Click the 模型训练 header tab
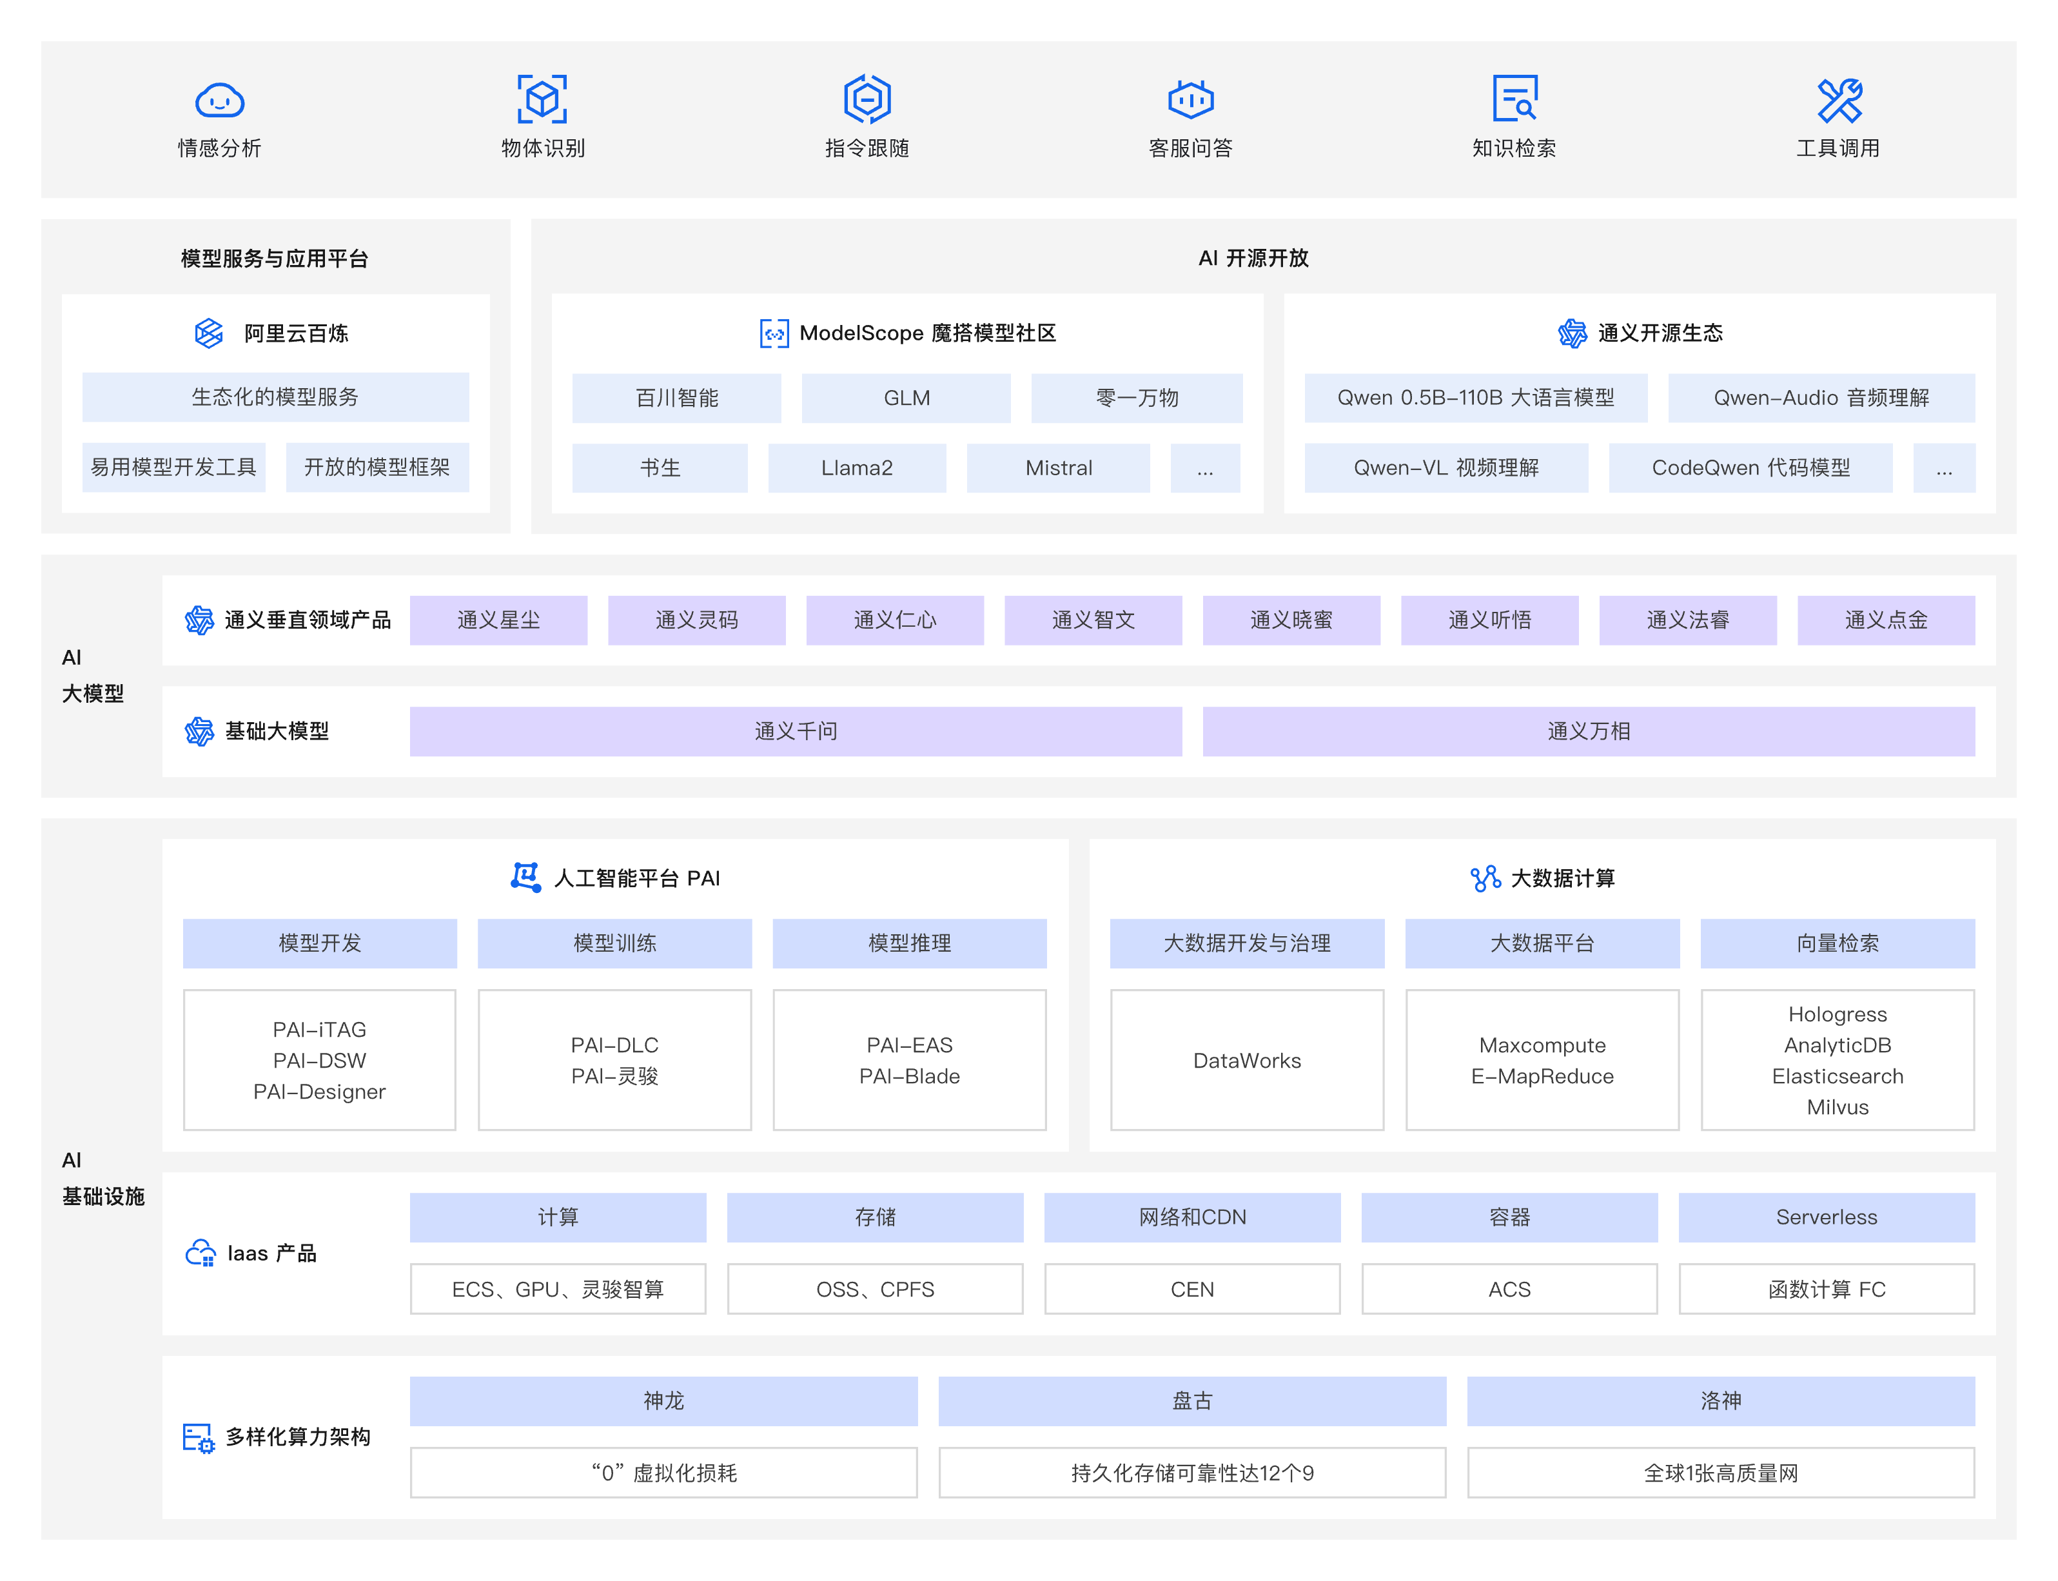This screenshot has width=2058, height=1581. (x=614, y=943)
